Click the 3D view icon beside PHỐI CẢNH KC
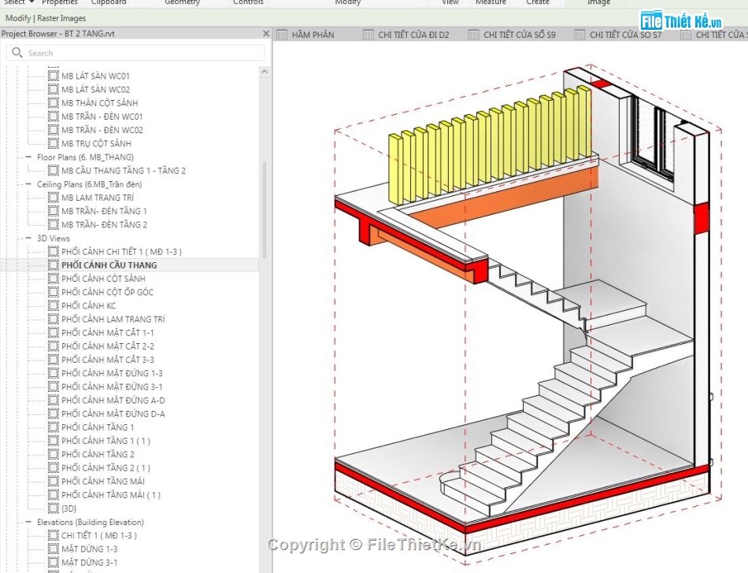The width and height of the screenshot is (748, 573). 54,305
